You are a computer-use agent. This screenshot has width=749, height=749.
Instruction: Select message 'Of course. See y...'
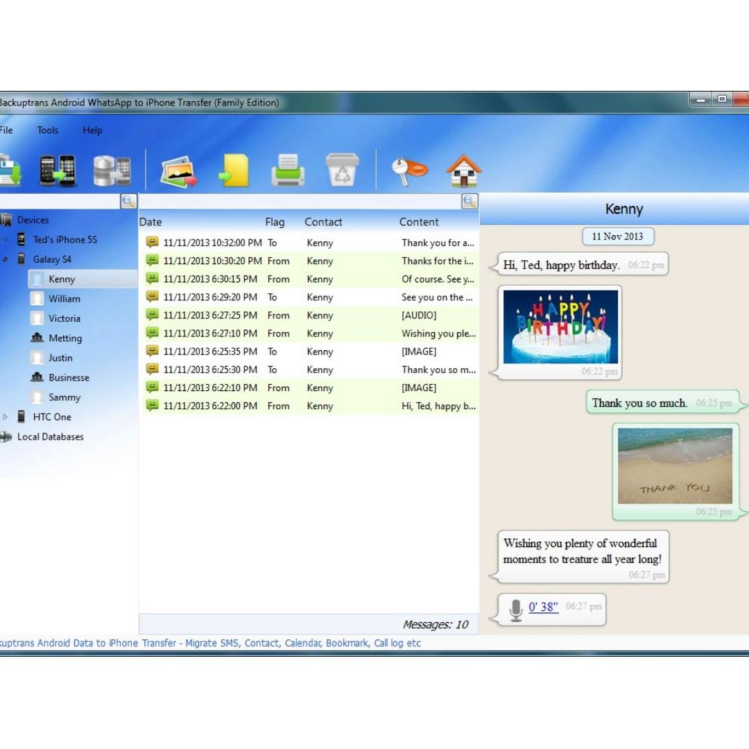[x=311, y=279]
